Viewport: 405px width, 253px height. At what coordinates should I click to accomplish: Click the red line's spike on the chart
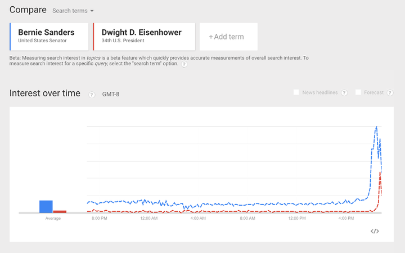[x=380, y=172]
